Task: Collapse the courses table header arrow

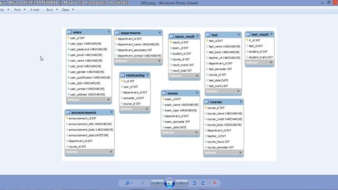Action: tap(241, 102)
